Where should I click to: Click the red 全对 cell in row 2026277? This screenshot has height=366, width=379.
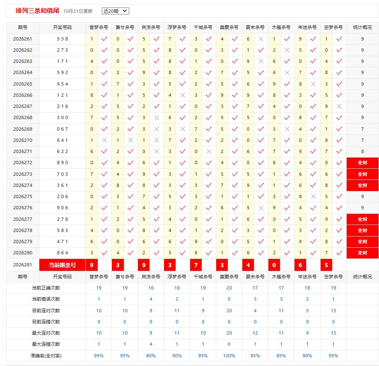[x=362, y=219]
